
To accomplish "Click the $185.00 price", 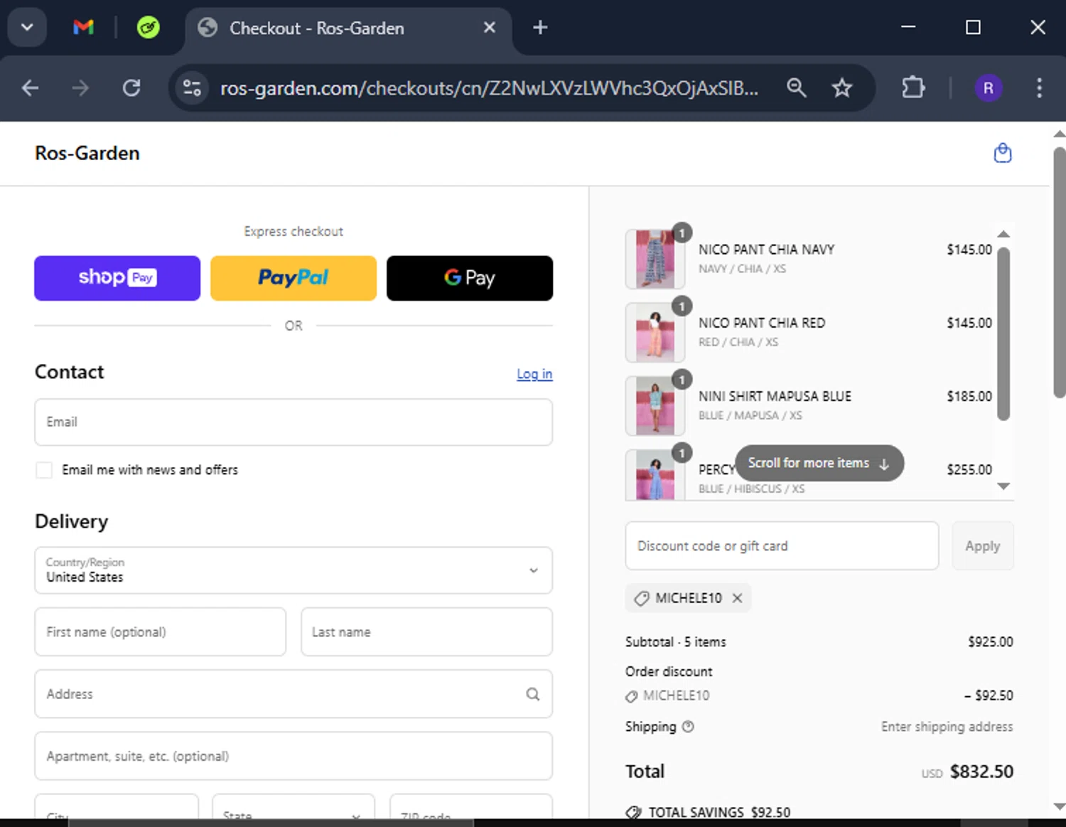I will (x=969, y=396).
